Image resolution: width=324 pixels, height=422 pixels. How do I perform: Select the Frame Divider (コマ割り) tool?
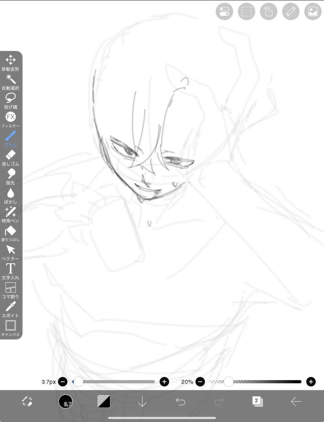pyautogui.click(x=11, y=291)
